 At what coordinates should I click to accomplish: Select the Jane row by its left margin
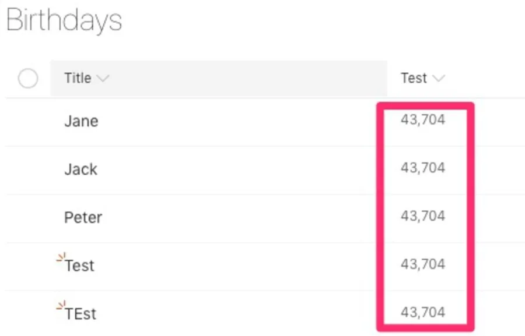pyautogui.click(x=28, y=122)
